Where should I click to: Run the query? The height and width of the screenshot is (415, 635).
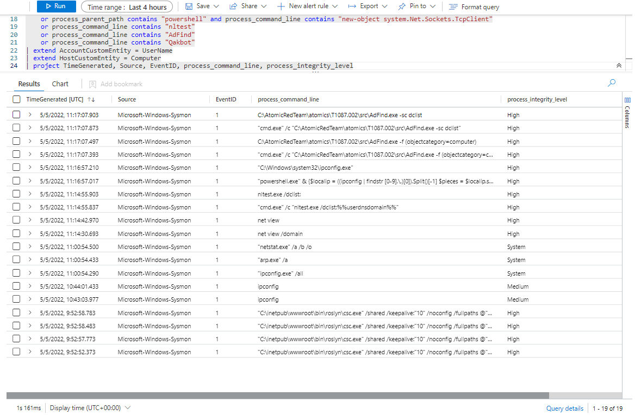(x=57, y=7)
